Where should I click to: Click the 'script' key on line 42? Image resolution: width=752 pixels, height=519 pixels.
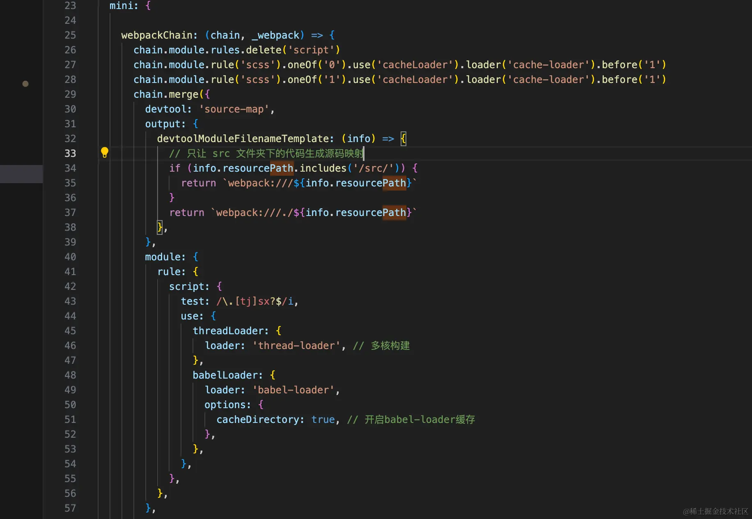pyautogui.click(x=186, y=287)
